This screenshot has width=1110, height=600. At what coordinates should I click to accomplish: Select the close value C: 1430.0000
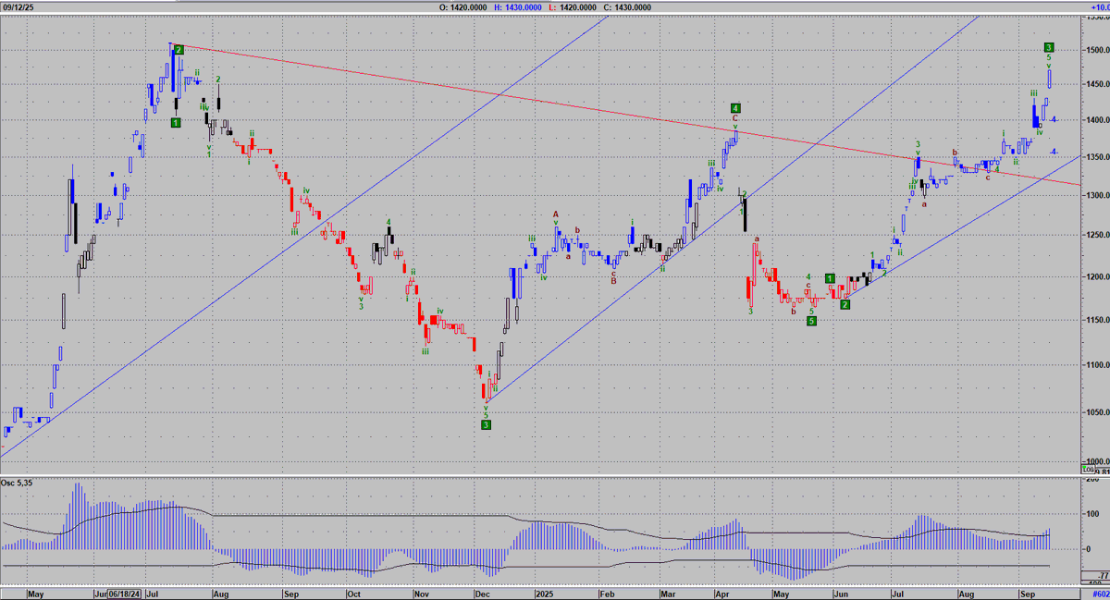(x=627, y=7)
